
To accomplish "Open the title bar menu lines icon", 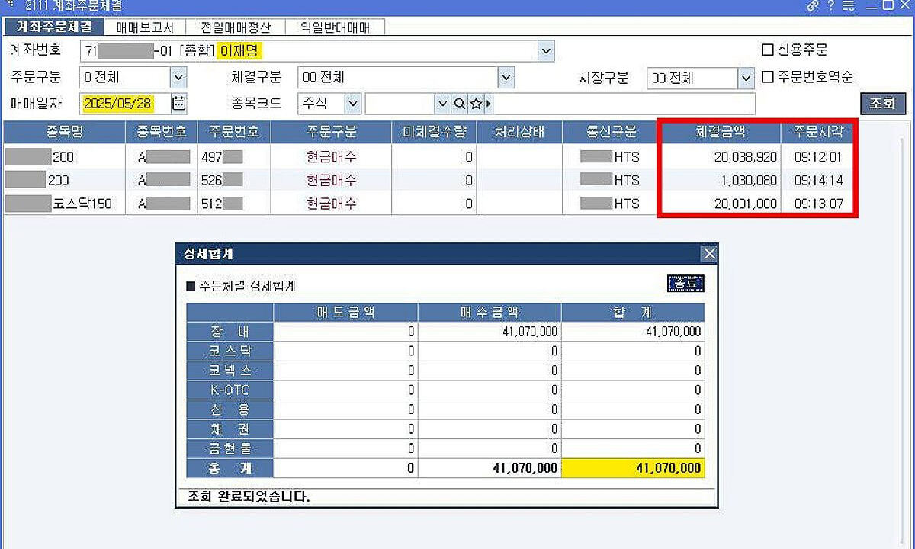I will tap(849, 5).
